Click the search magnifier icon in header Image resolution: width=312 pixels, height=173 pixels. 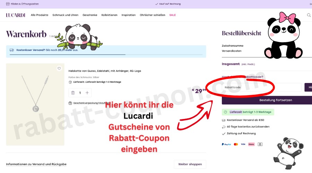(x=309, y=15)
